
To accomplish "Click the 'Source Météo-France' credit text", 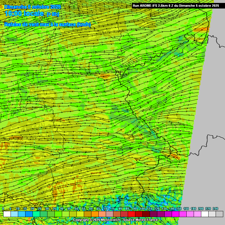I will point(140,220).
